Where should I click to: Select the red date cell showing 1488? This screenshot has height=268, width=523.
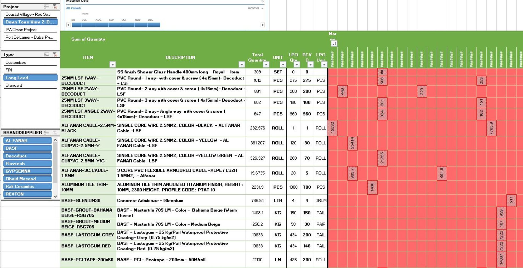coord(372,187)
